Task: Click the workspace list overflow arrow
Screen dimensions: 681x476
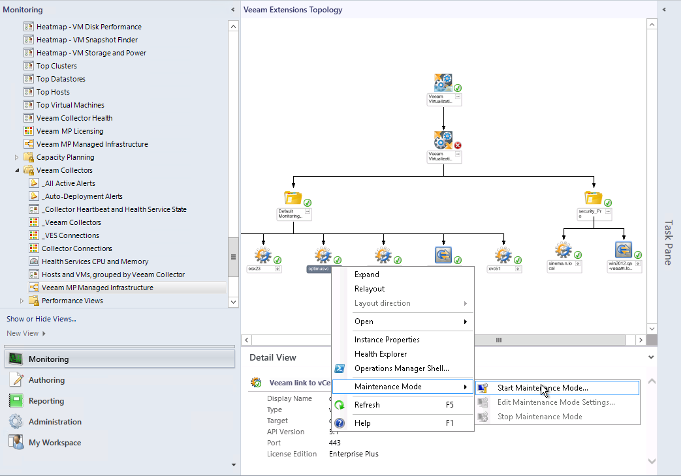Action: [234, 465]
